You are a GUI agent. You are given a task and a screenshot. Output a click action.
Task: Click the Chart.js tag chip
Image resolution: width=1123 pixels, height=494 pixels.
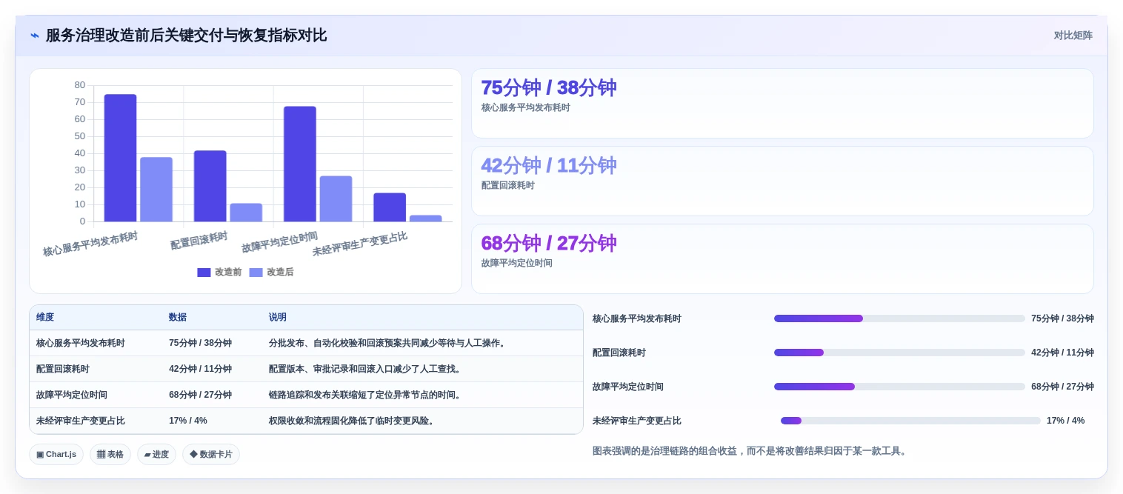coord(56,455)
